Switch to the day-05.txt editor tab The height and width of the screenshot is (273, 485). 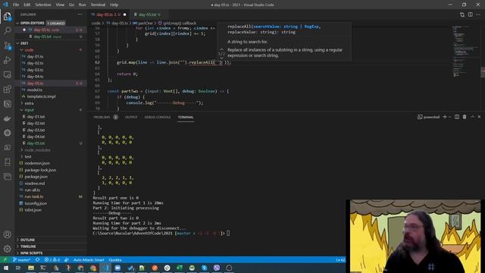click(x=148, y=14)
